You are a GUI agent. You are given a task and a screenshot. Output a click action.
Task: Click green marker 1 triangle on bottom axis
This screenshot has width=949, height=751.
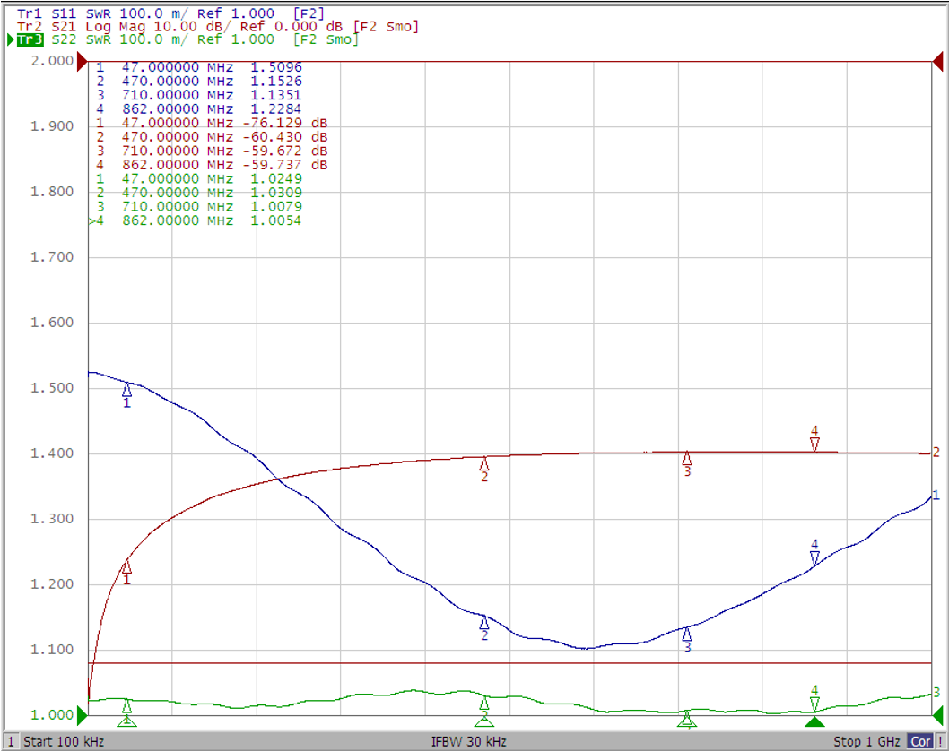126,721
